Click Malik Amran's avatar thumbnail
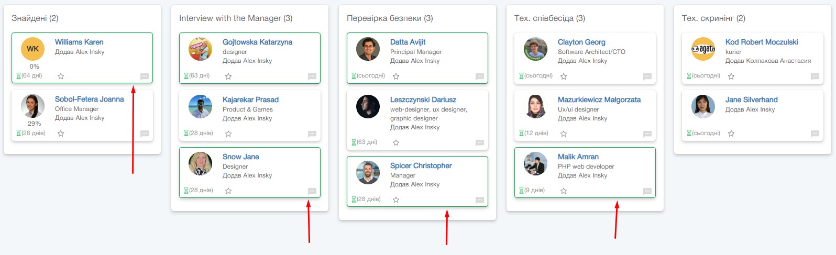836x255 pixels. 535,163
